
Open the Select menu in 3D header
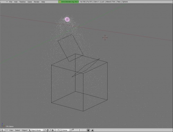coord(17,130)
